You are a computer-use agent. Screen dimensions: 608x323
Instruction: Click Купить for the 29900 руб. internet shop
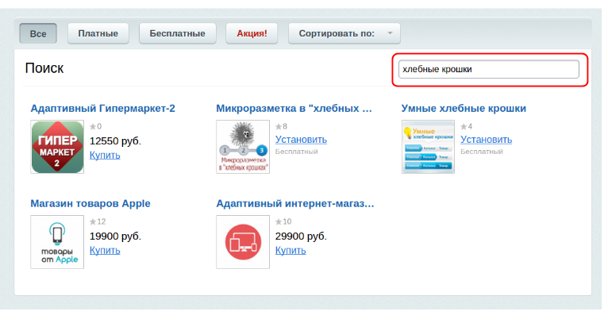[x=291, y=250]
